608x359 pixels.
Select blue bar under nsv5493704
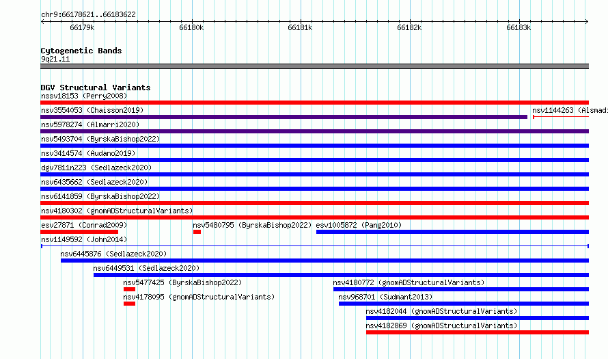314,146
